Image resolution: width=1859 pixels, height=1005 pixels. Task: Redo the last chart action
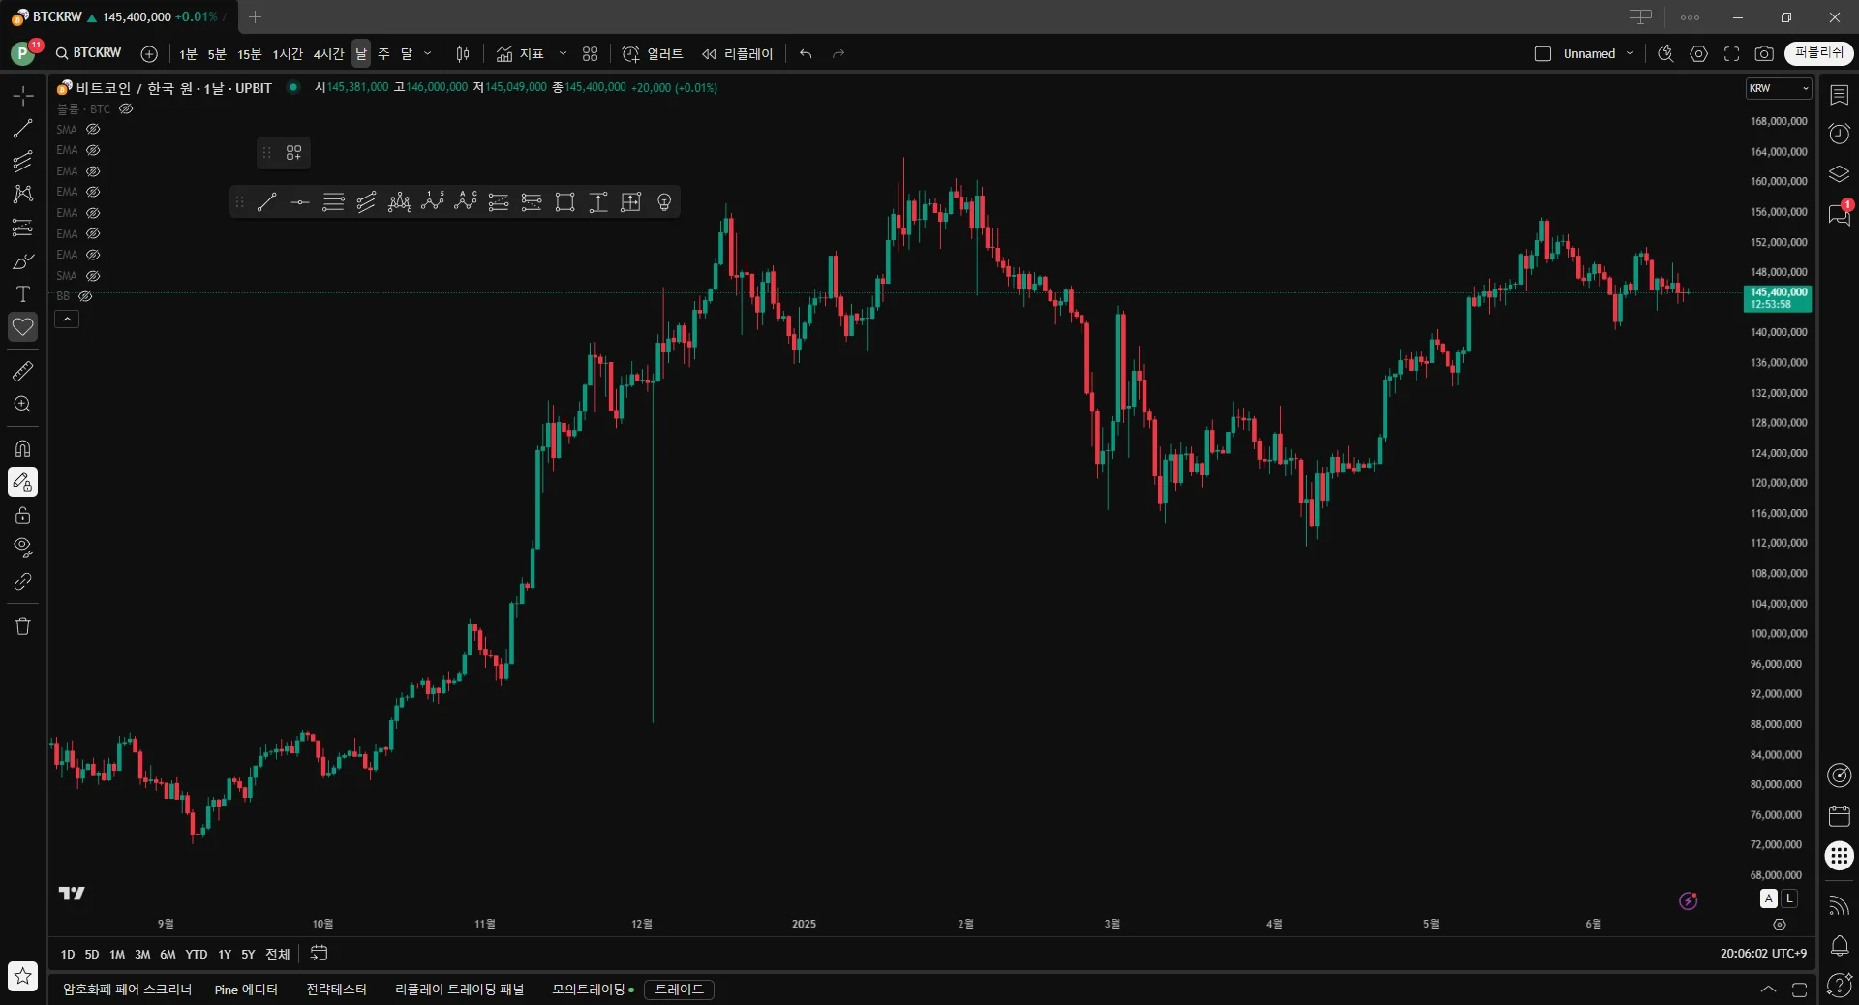[838, 54]
